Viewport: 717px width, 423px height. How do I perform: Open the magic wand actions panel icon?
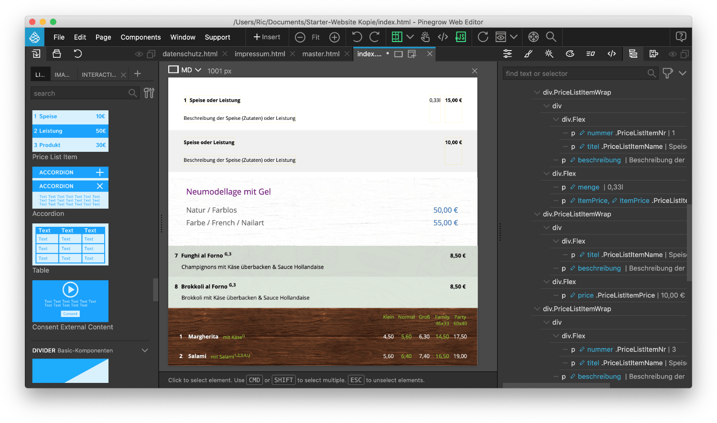[549, 54]
